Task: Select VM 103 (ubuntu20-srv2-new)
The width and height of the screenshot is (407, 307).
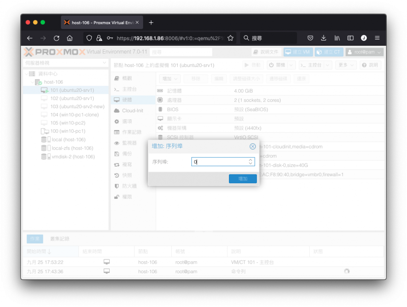Action: coord(77,107)
